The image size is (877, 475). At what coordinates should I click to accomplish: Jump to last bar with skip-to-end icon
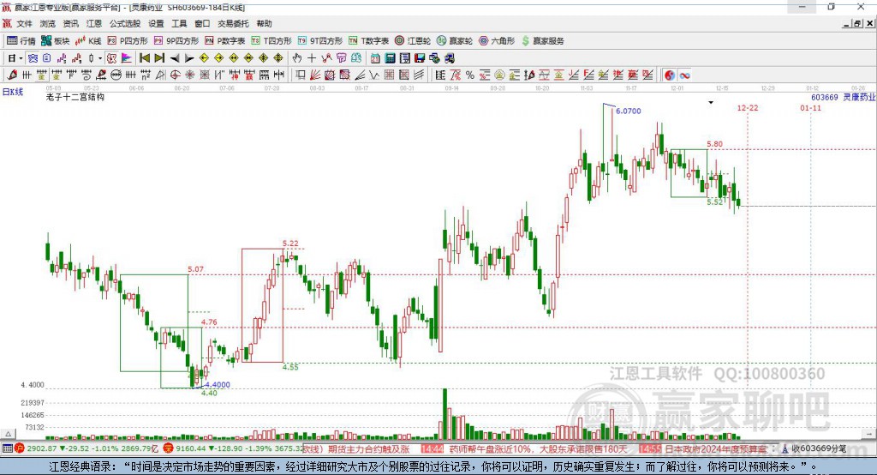point(159,57)
